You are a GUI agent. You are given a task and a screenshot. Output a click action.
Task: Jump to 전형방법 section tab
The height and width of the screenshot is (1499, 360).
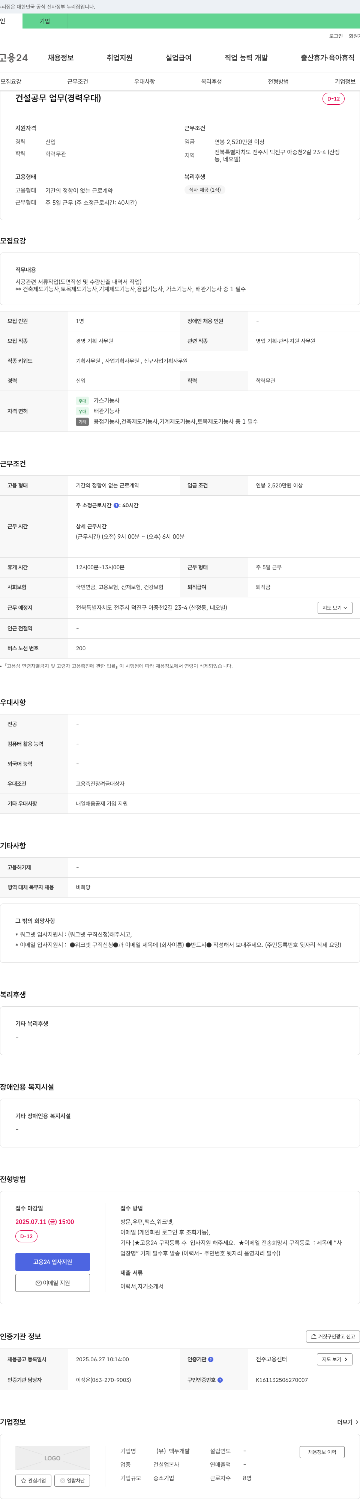(x=278, y=81)
